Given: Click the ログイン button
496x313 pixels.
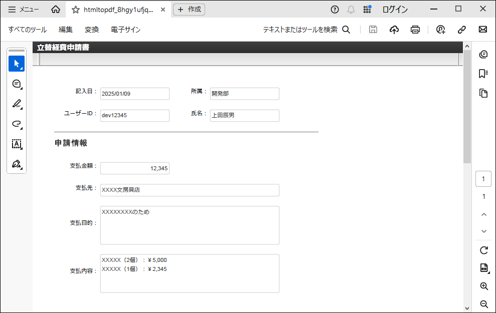Looking at the screenshot, I should click(395, 10).
